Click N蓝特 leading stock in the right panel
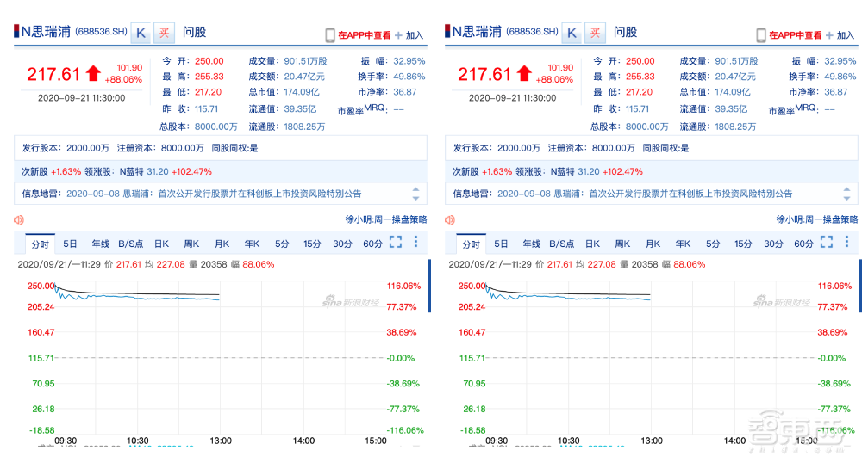The image size is (862, 469). click(562, 172)
